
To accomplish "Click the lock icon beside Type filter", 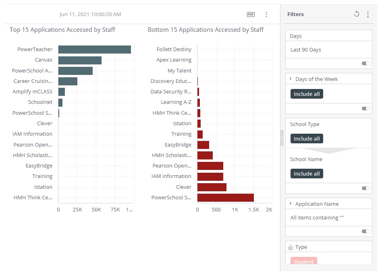I will 291,247.
